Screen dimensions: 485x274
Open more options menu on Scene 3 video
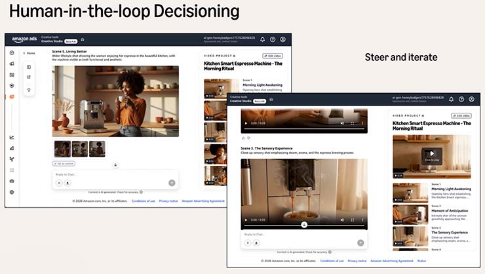click(362, 220)
